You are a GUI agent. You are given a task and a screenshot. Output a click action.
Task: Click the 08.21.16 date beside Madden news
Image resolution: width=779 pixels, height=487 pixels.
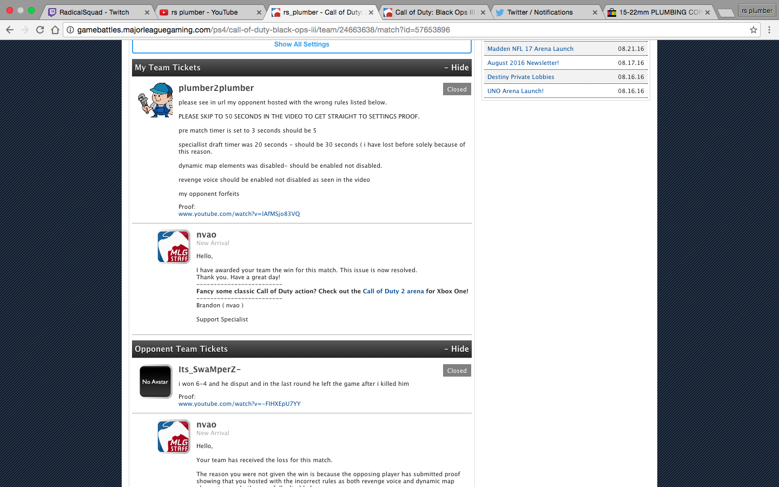tap(631, 49)
